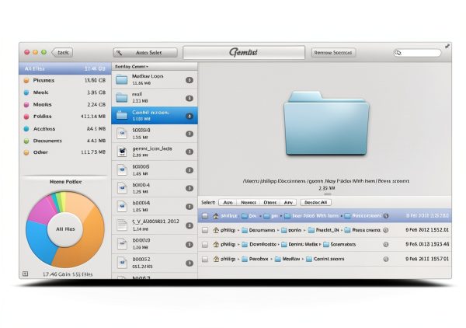The image size is (466, 328).
Task: Select the orange category dot in the 17.60 GB row
Action: 26,80
